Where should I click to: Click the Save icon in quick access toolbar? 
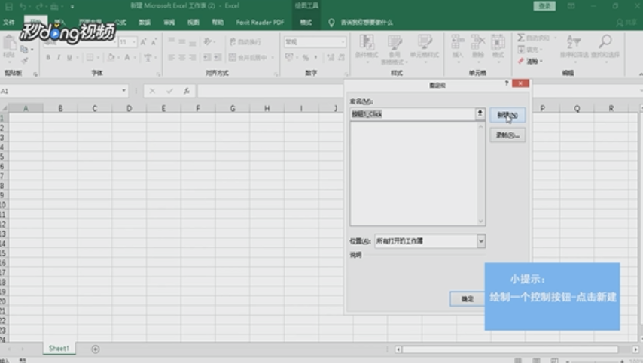tap(8, 6)
